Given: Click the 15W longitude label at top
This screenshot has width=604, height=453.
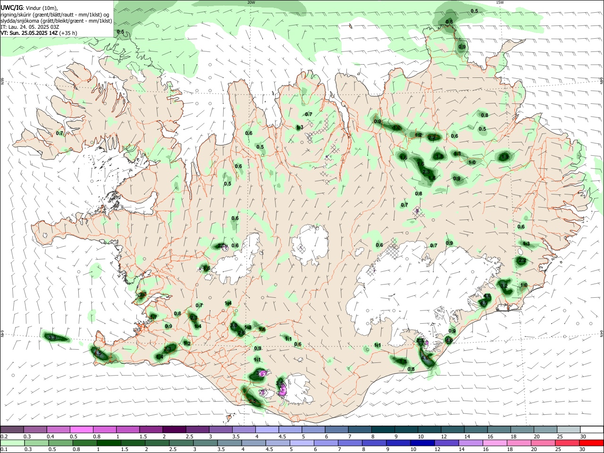Looking at the screenshot, I should point(500,2).
